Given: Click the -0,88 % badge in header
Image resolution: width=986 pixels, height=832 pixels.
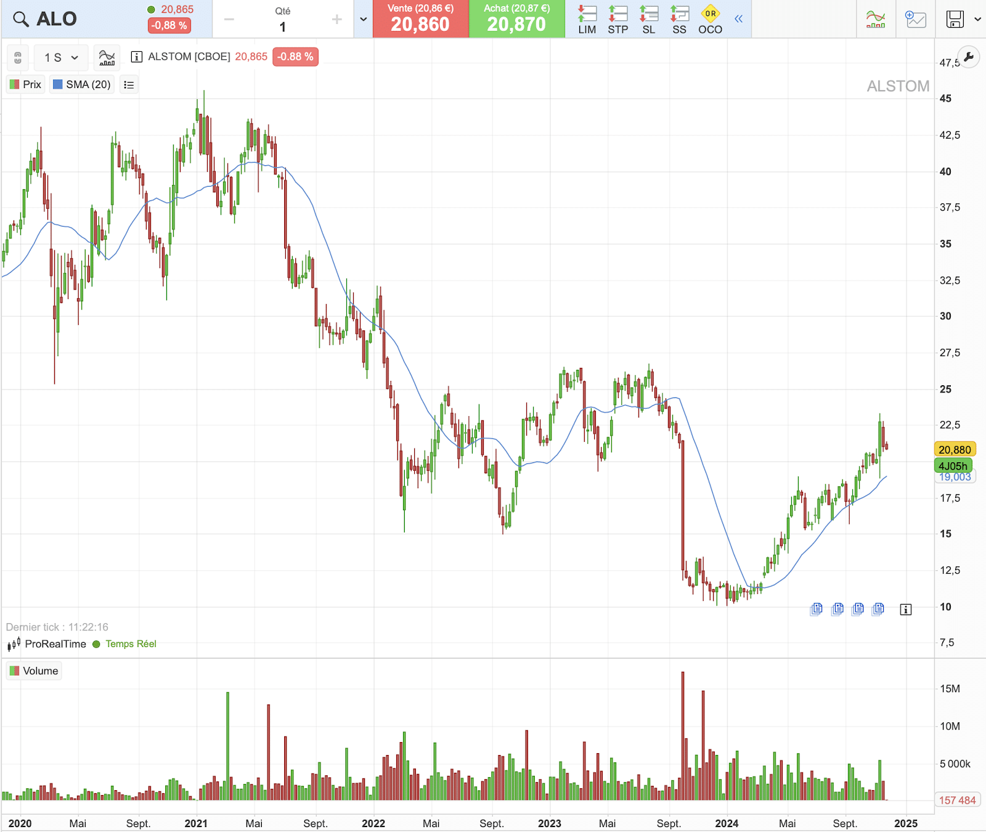Looking at the screenshot, I should [x=169, y=25].
